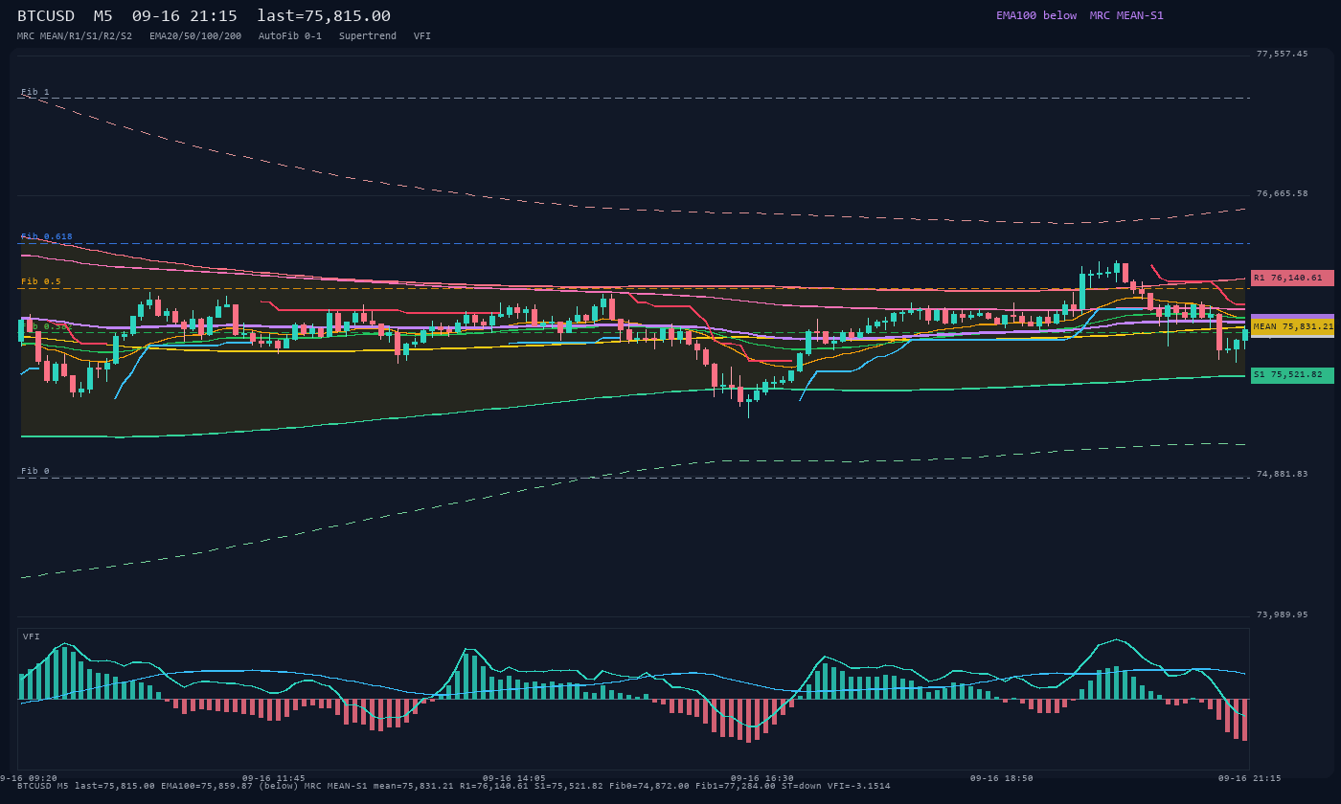Select the MRC MEAN/R1/S1/R2/S2 legend entry
This screenshot has height=804, width=1341.
click(x=75, y=36)
